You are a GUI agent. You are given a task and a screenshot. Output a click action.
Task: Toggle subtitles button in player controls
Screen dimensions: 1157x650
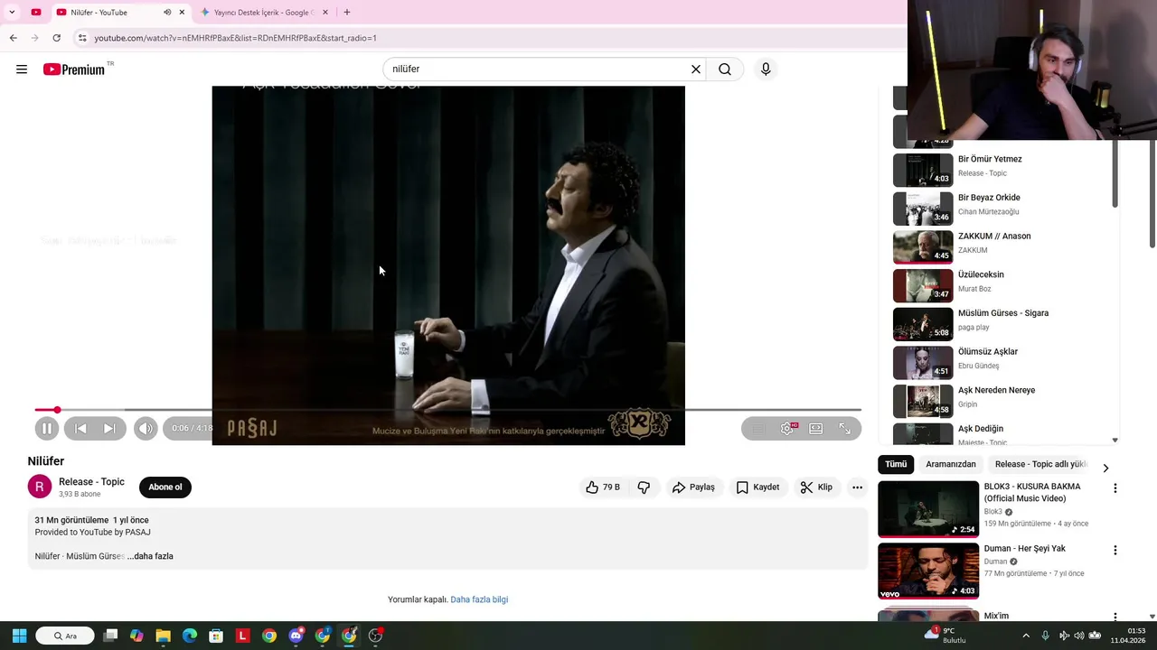(758, 429)
